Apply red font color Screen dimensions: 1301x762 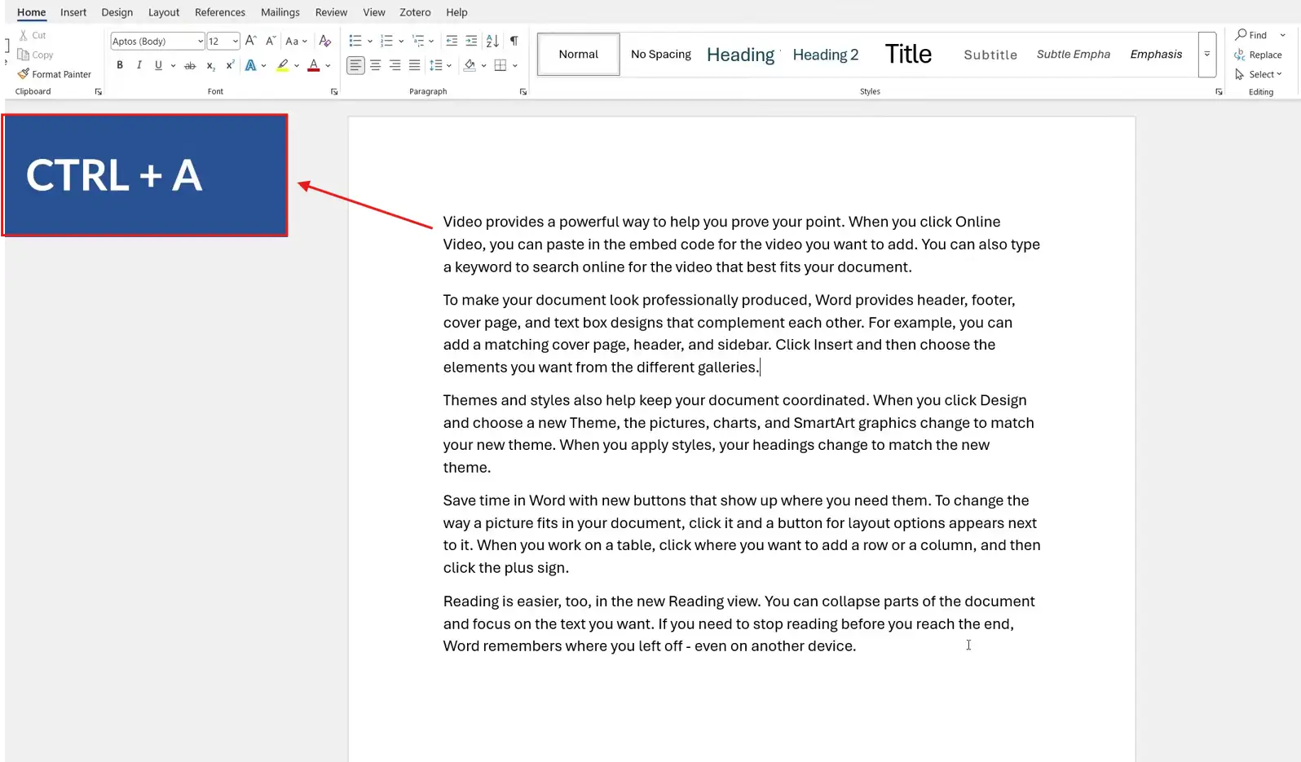click(314, 65)
